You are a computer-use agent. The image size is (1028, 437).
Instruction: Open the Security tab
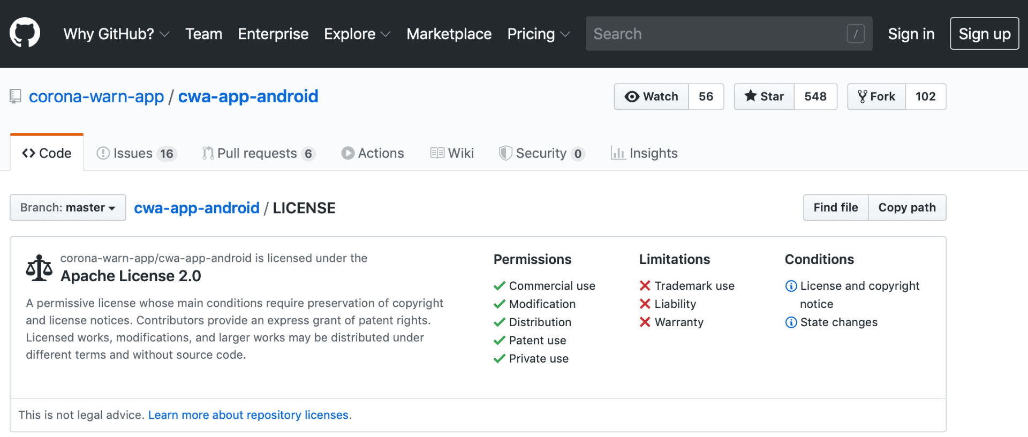[x=542, y=154]
